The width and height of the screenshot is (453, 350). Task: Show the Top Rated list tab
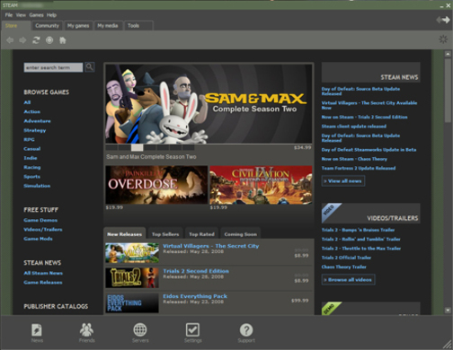click(201, 234)
